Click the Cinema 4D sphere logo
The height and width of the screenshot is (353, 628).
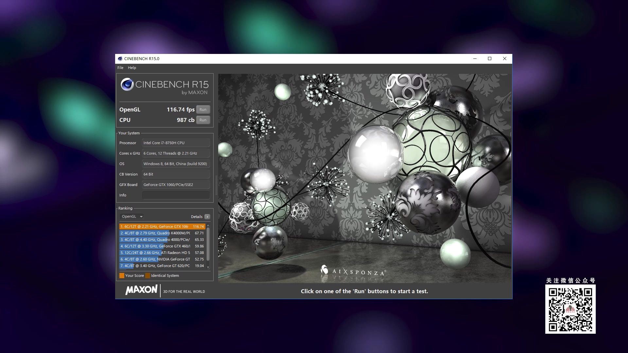[x=127, y=85]
